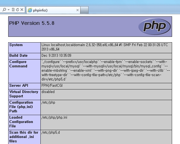The width and height of the screenshot is (180, 144).
Task: Click the /etc/php path value
Action: pos(48,103)
